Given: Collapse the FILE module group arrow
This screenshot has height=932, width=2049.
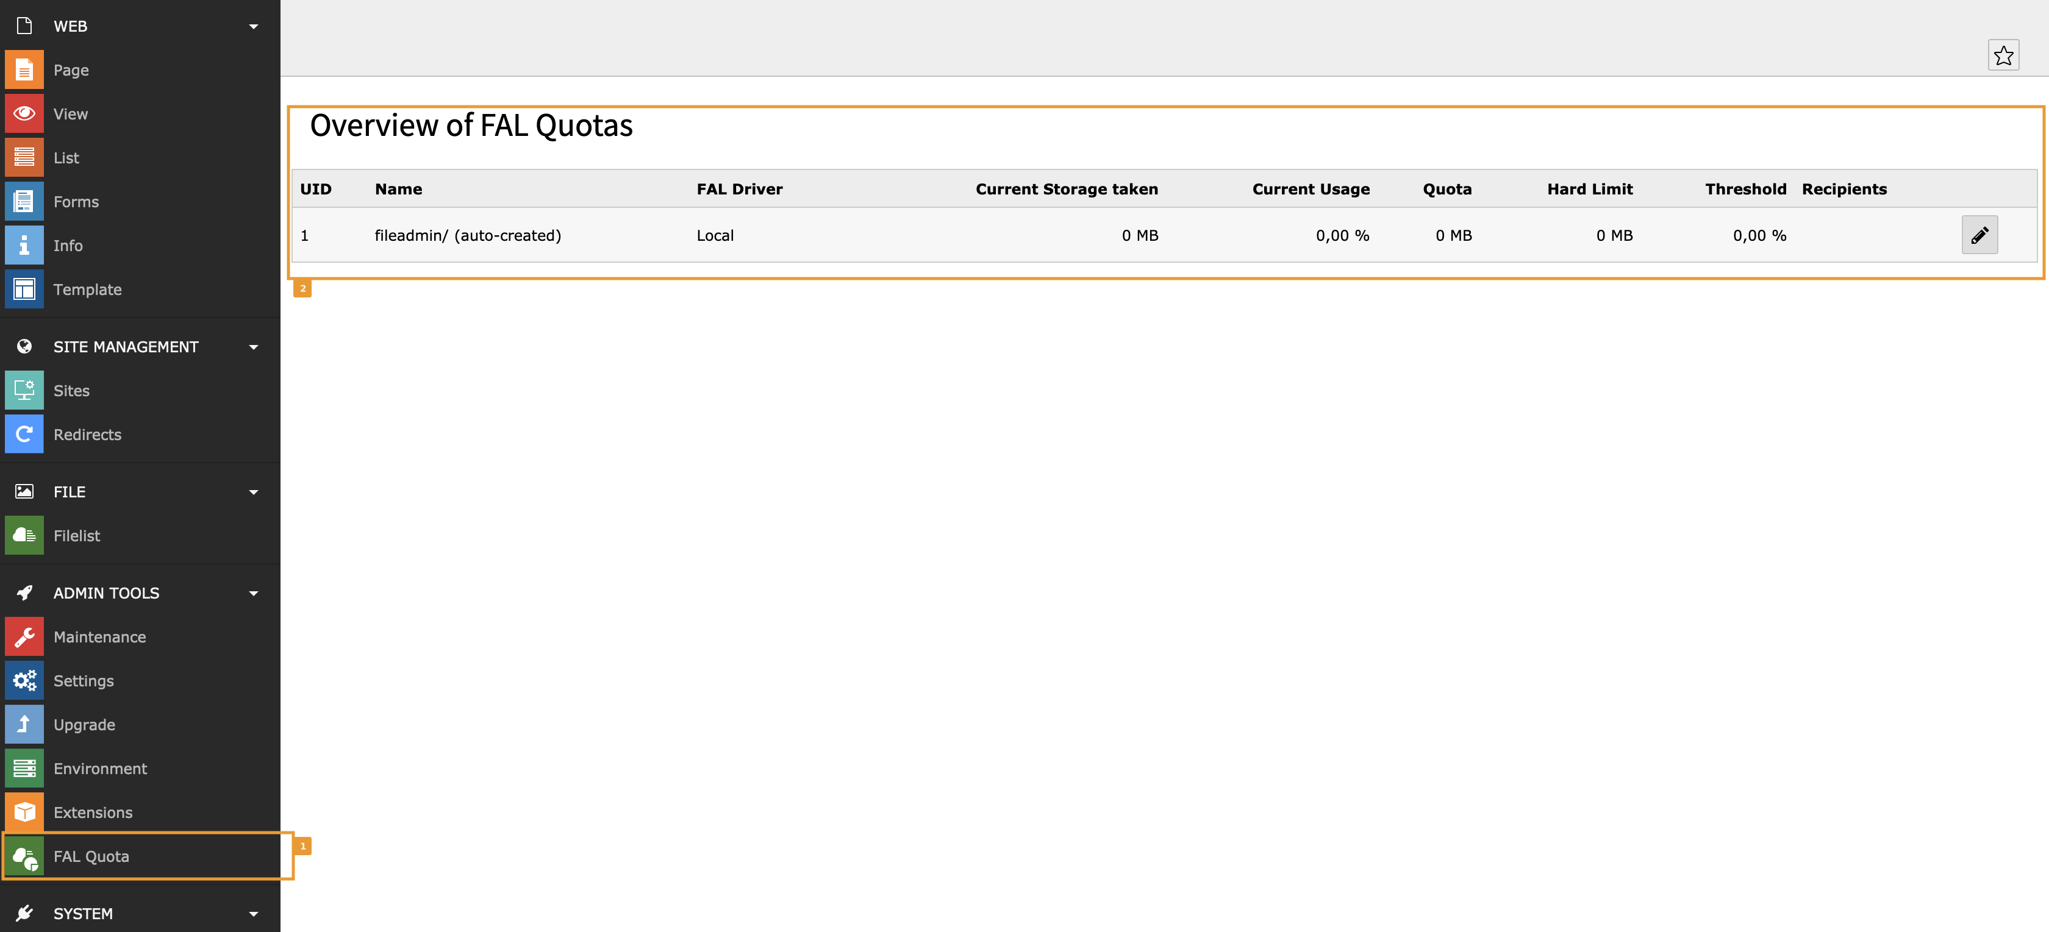Looking at the screenshot, I should [253, 493].
